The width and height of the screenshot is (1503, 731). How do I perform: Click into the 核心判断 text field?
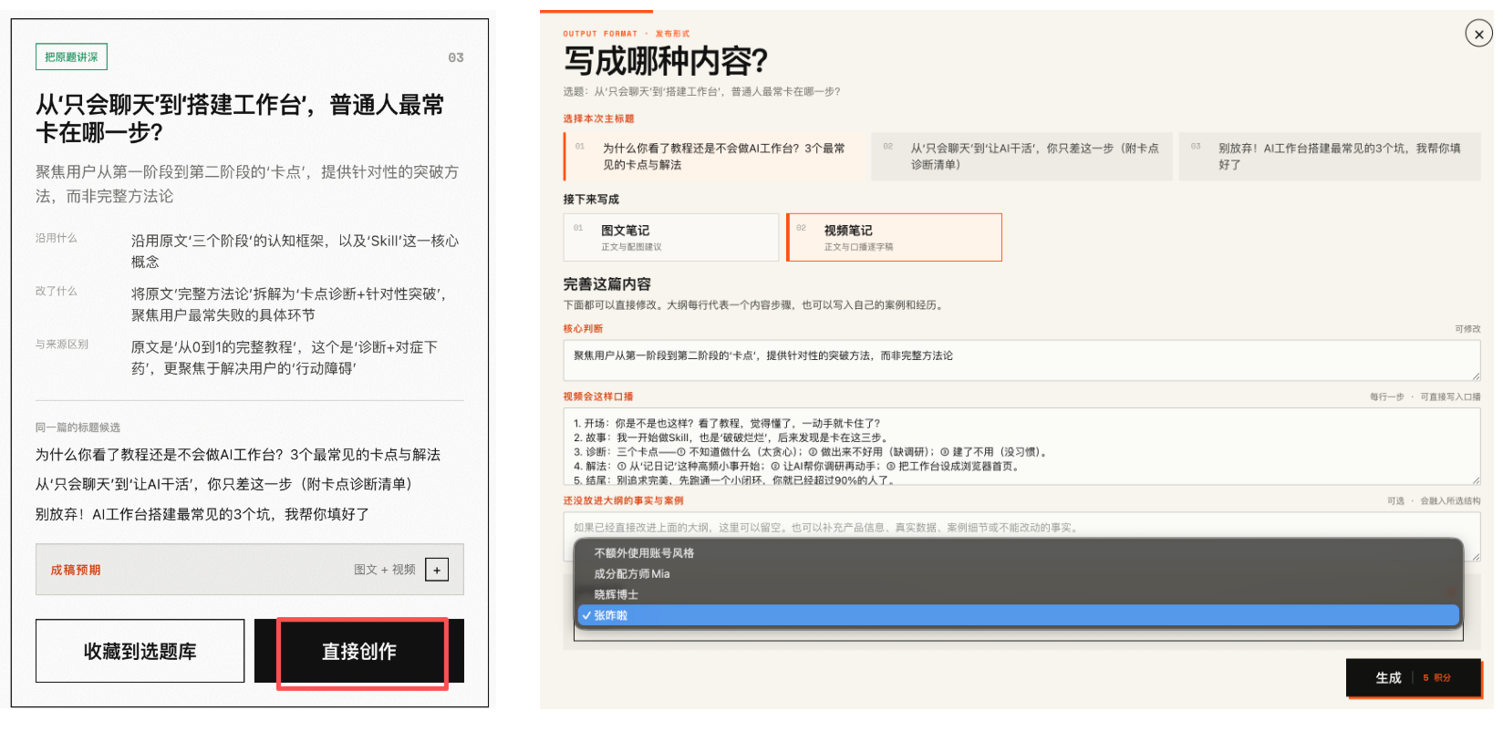[1021, 360]
